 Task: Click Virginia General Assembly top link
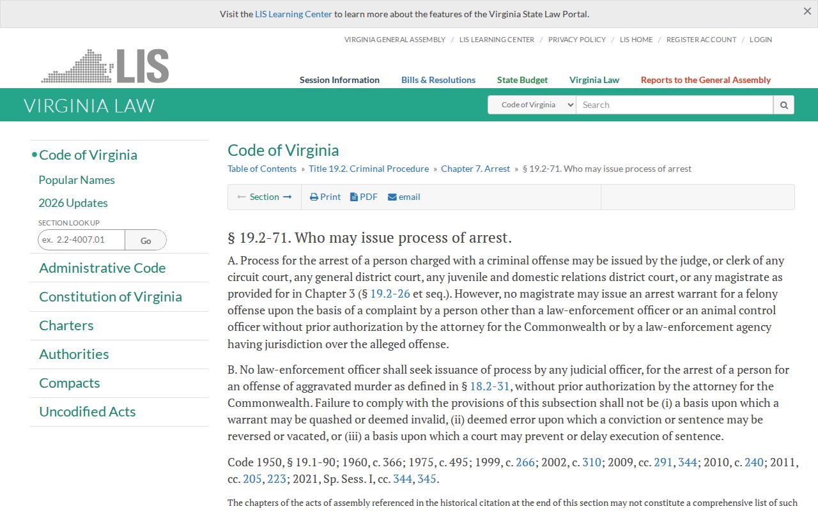coord(395,40)
